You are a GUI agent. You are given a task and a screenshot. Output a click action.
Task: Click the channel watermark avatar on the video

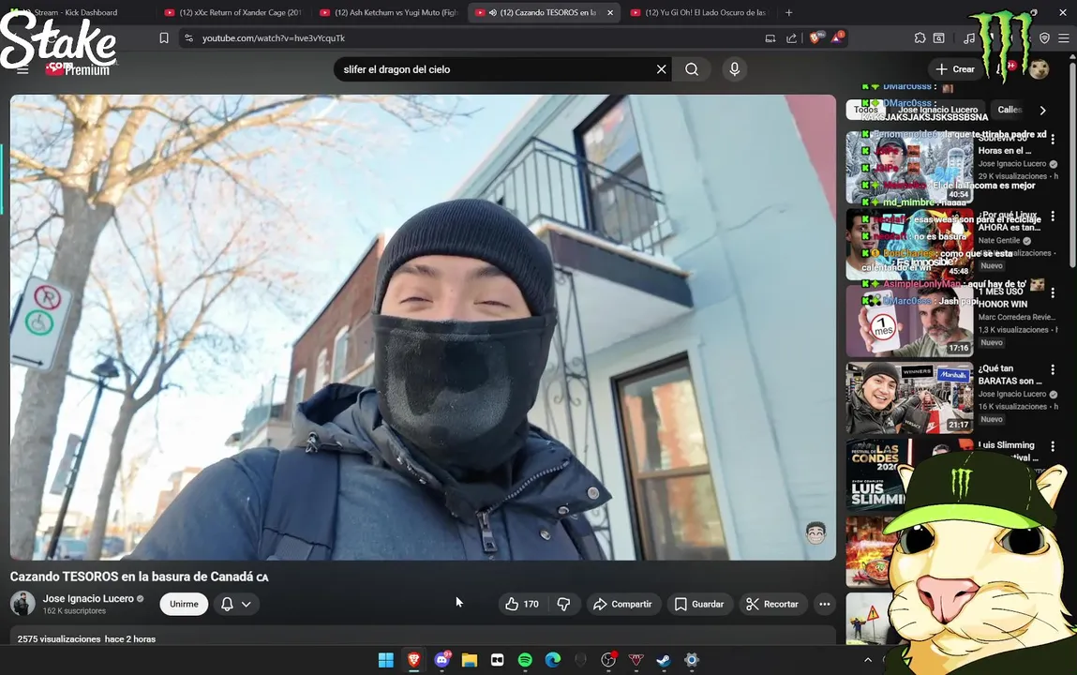(815, 532)
